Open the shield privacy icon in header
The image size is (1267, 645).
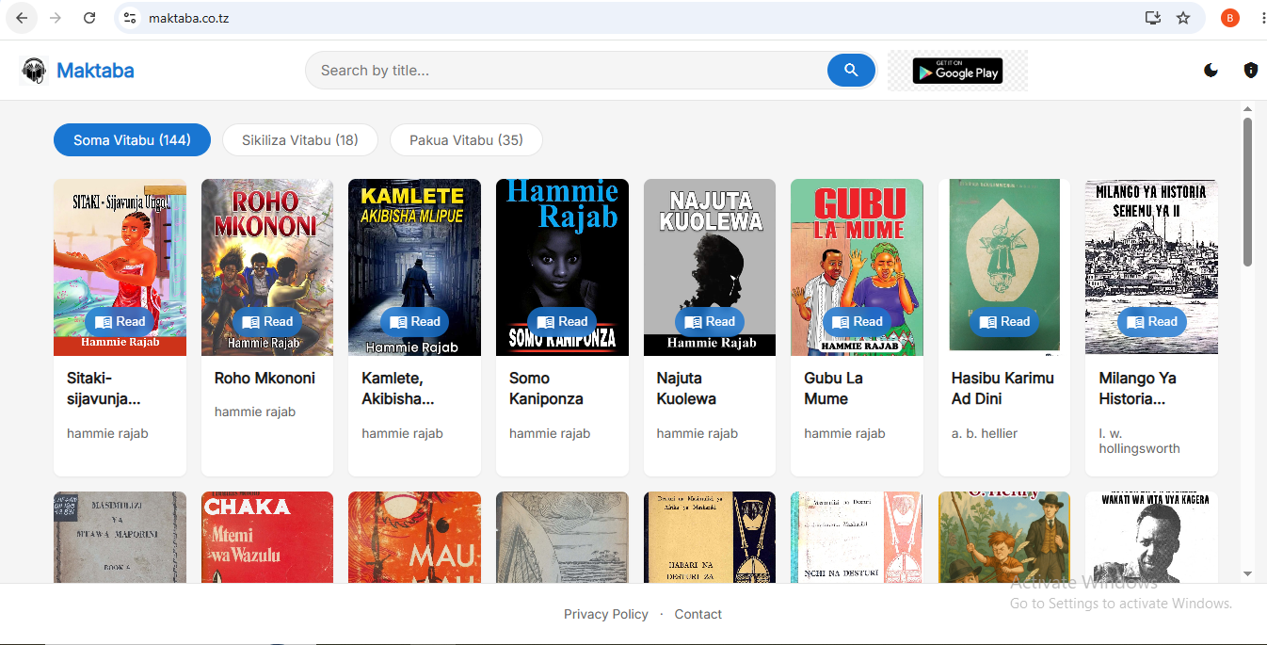1251,71
